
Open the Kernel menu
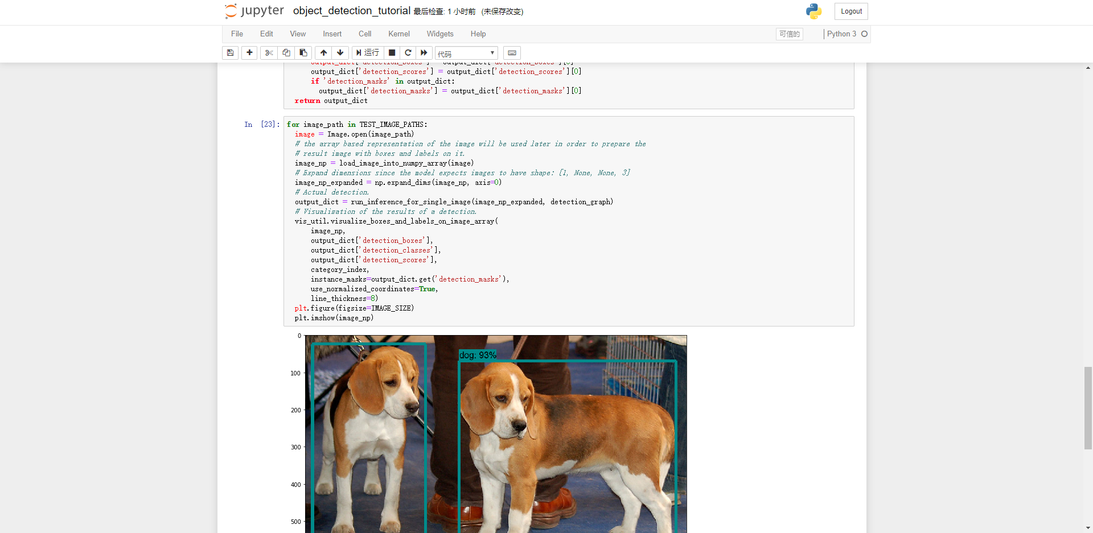coord(398,34)
